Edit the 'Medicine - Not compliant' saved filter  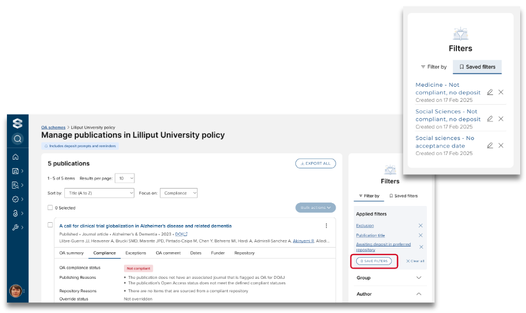(x=490, y=92)
